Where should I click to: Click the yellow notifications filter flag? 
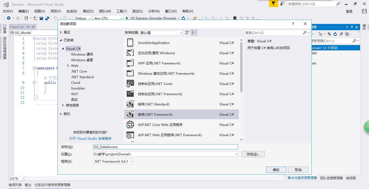coord(274,4)
